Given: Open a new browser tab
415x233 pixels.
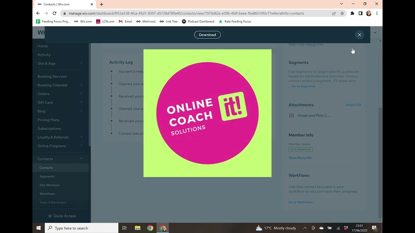Looking at the screenshot, I should click(x=101, y=4).
